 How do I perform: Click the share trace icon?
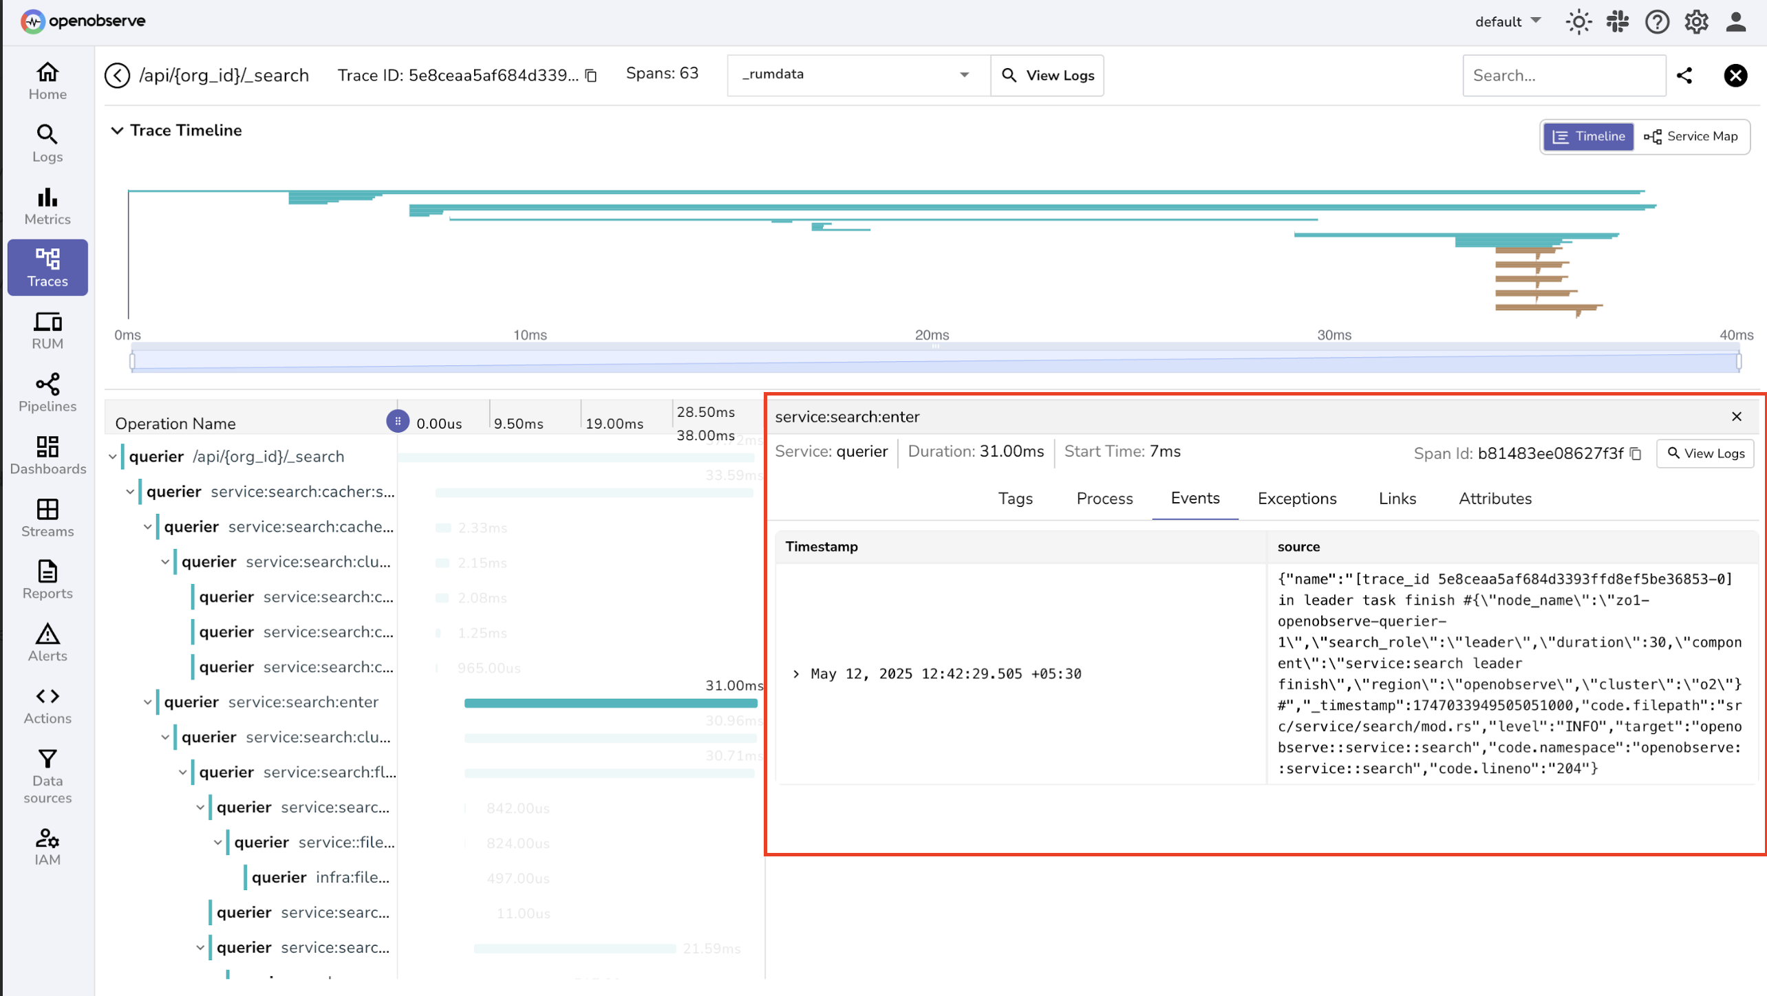1684,75
